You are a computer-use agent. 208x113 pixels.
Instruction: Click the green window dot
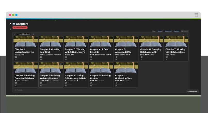coord(13,15)
